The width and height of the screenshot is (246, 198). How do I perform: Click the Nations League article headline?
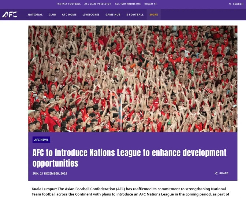click(x=130, y=158)
